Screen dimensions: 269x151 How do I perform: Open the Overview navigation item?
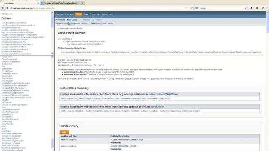click(59, 14)
